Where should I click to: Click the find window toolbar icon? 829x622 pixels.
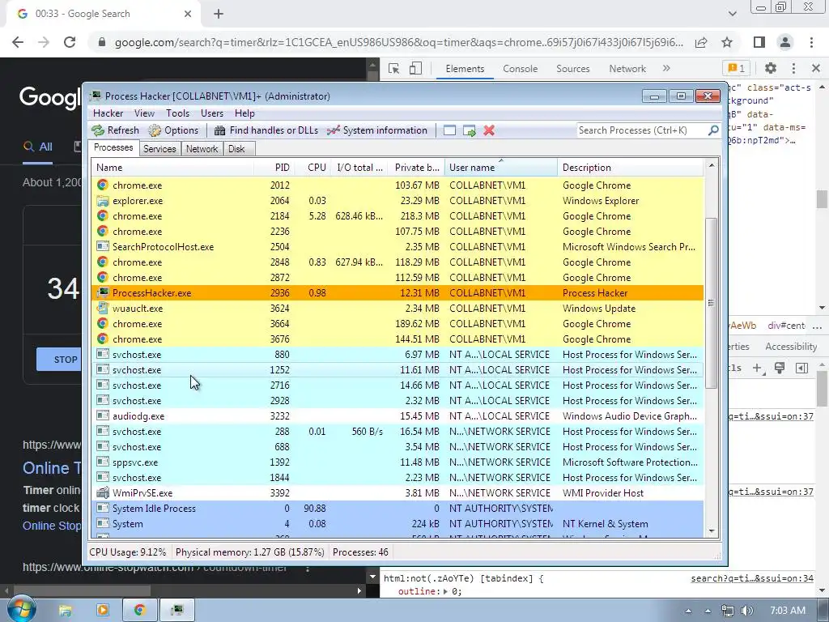click(x=449, y=130)
